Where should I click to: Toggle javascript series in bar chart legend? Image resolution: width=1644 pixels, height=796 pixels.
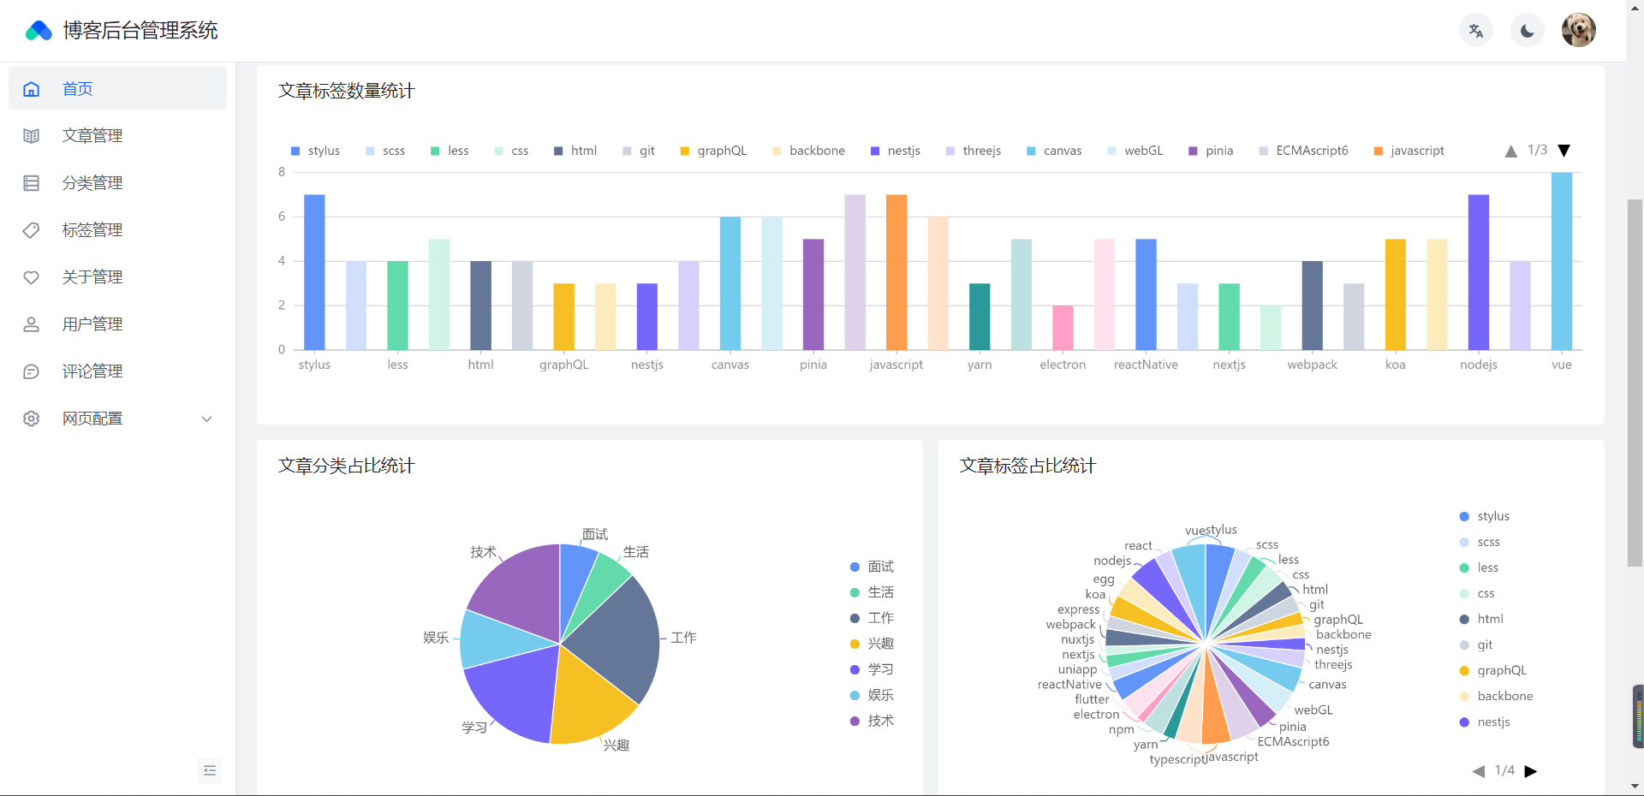pyautogui.click(x=1409, y=151)
